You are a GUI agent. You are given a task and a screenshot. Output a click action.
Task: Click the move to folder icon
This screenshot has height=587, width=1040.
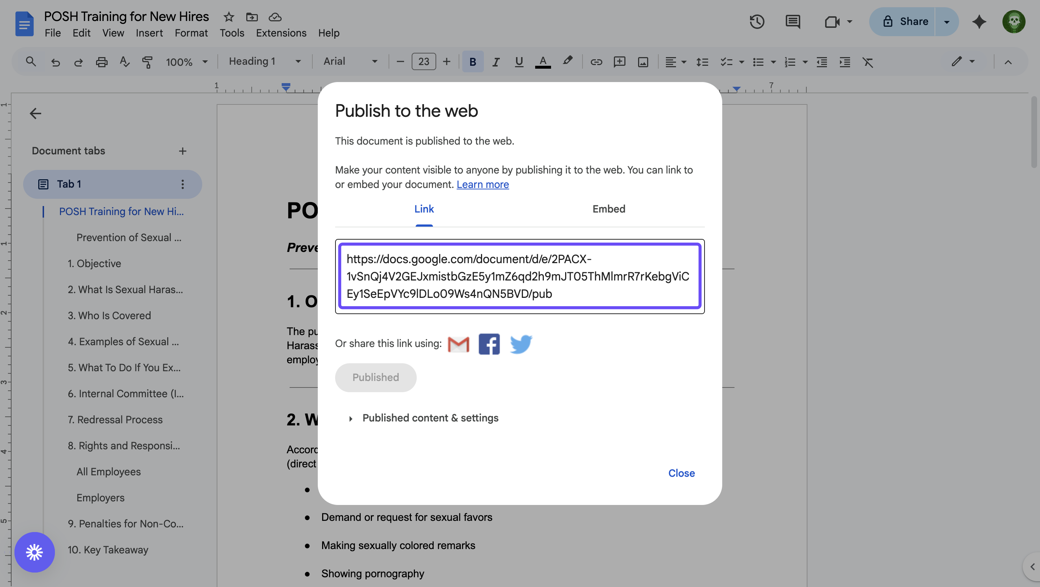click(252, 17)
